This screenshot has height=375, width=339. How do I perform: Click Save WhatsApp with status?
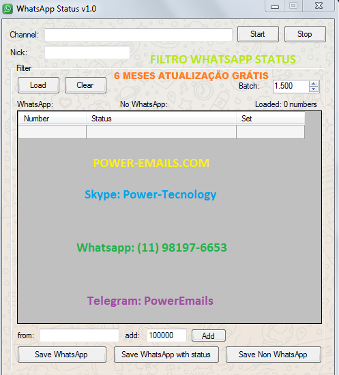pyautogui.click(x=166, y=355)
